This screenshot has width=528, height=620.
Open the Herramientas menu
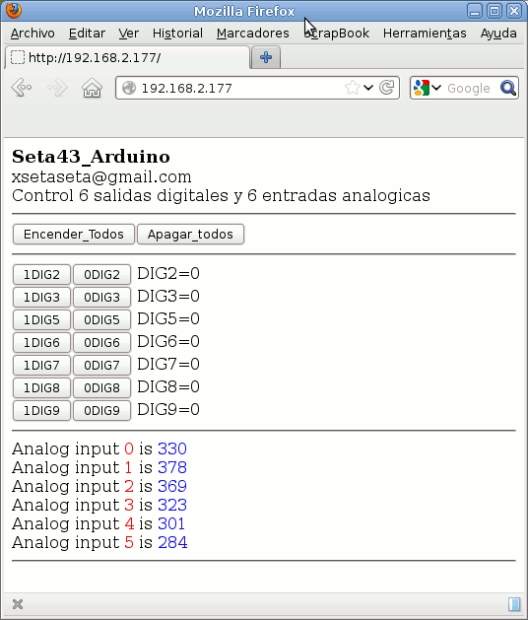[425, 34]
